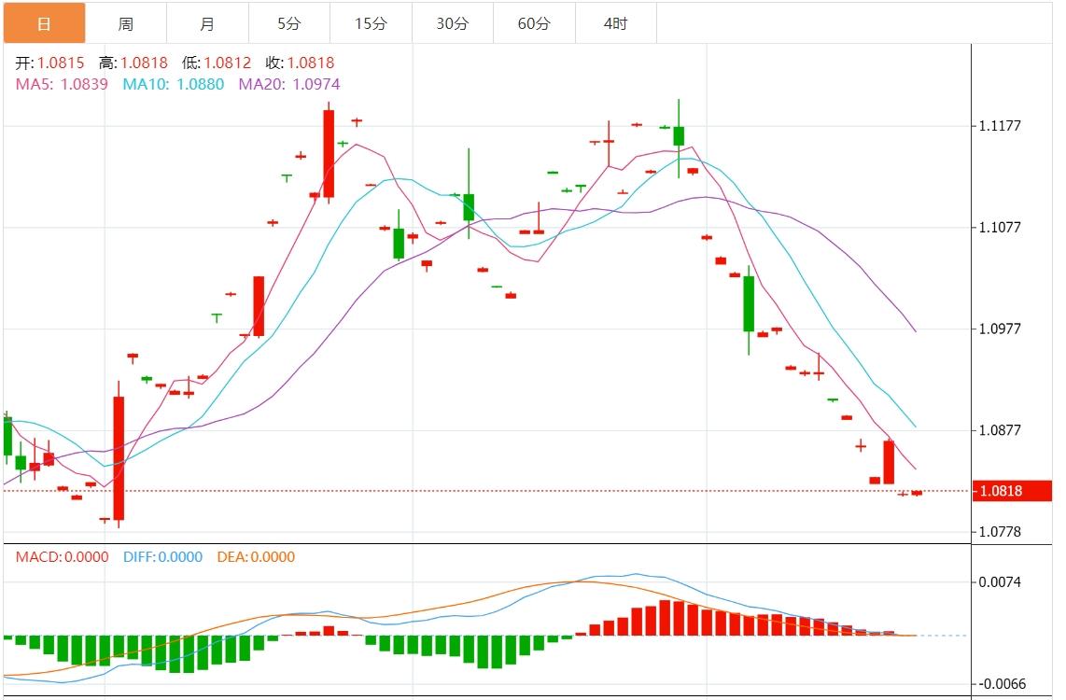The height and width of the screenshot is (700, 1066).
Task: Click the DEA value label
Action: [255, 557]
